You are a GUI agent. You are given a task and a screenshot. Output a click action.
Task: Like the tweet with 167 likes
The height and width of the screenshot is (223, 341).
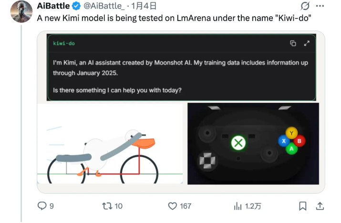tap(174, 206)
